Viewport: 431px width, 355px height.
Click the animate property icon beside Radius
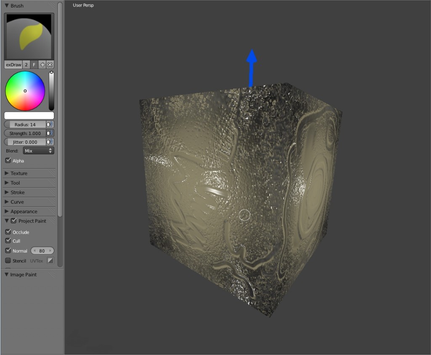[x=51, y=124]
